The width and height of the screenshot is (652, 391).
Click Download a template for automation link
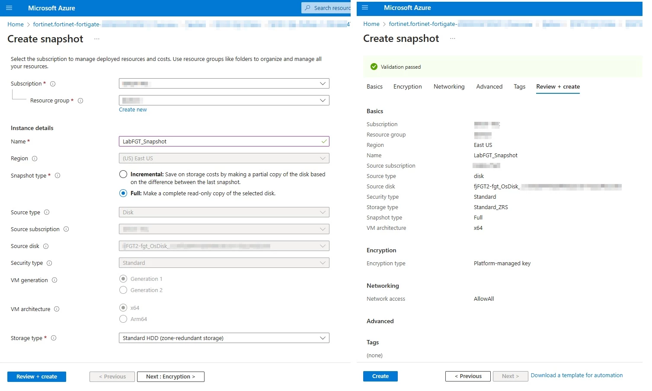[x=577, y=375]
